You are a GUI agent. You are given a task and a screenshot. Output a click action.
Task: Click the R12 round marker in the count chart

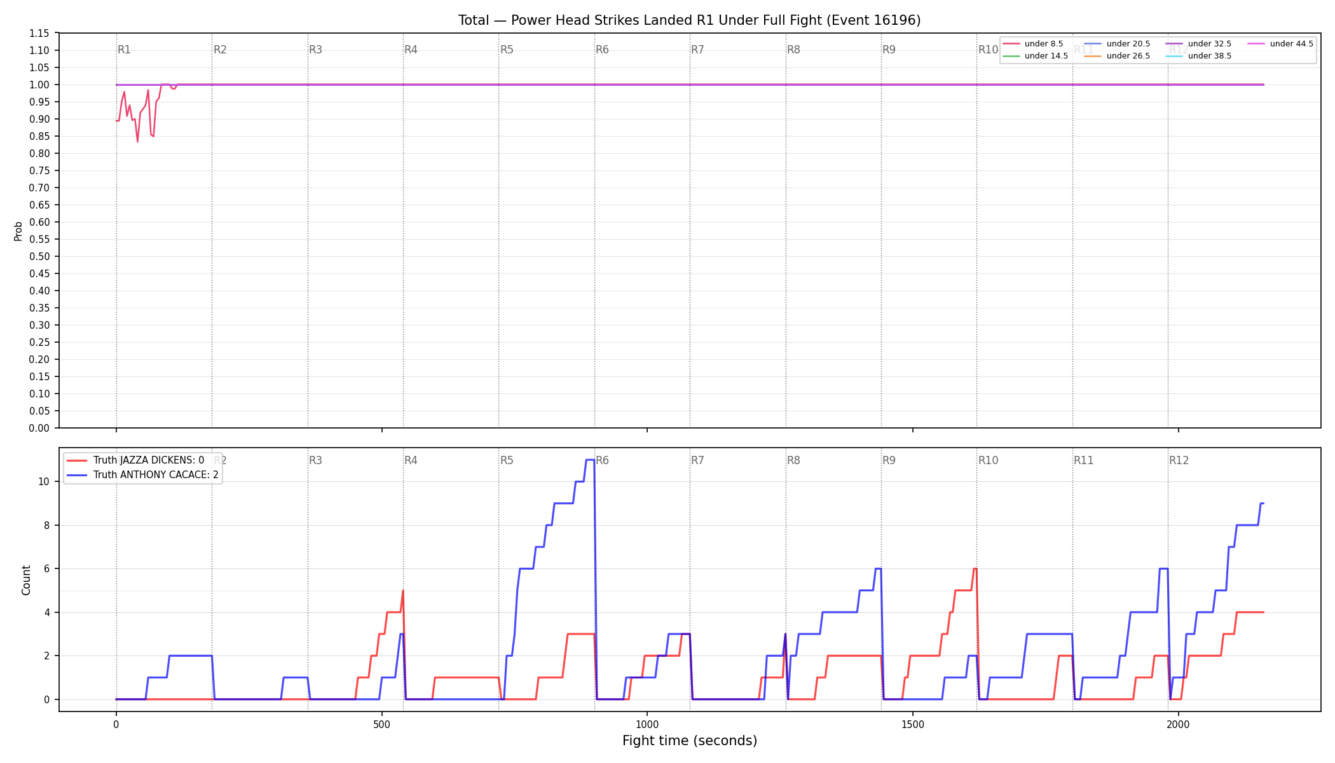pyautogui.click(x=1179, y=460)
